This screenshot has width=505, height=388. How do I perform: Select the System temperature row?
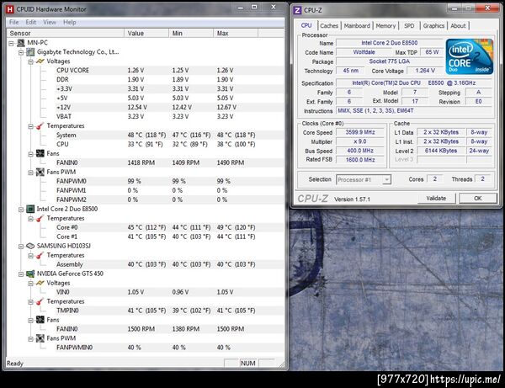(x=169, y=136)
